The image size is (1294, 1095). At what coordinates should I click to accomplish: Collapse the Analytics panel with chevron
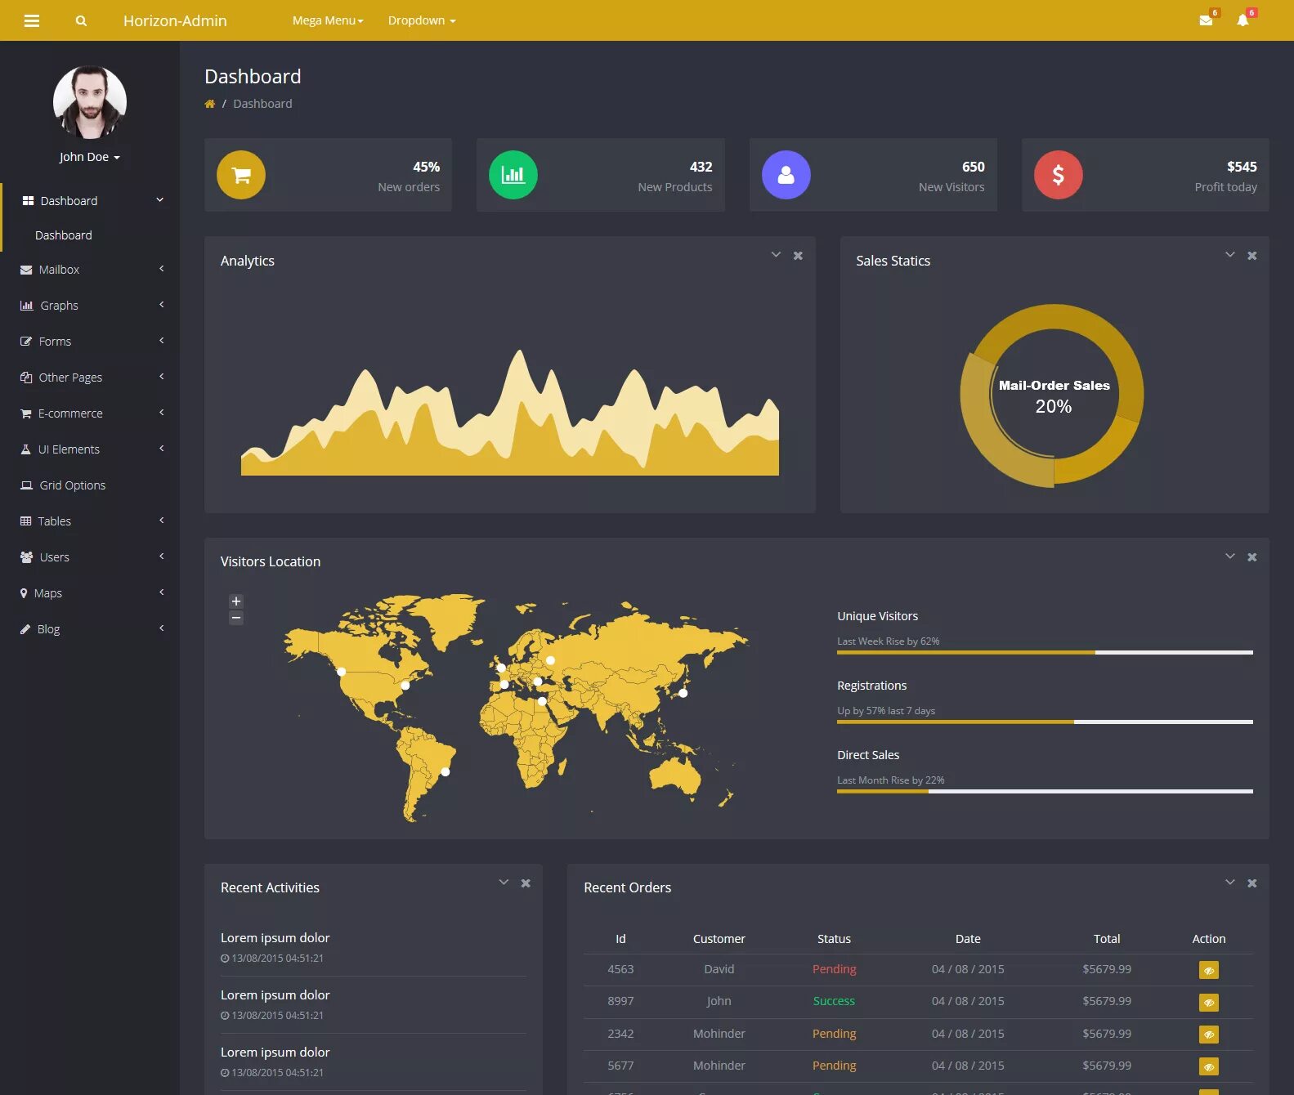(776, 255)
